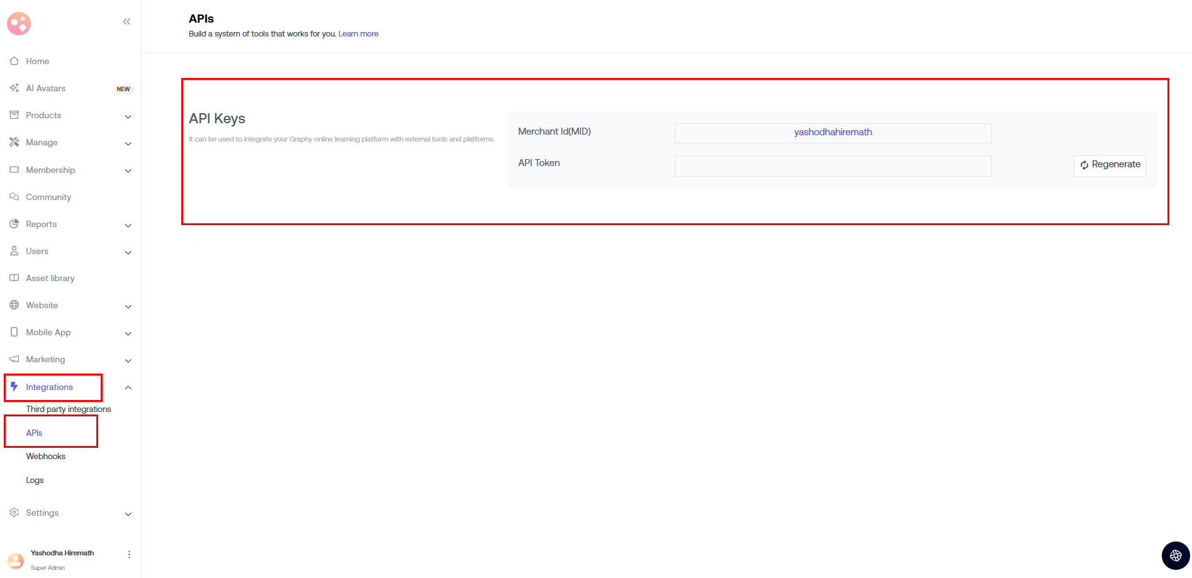Click the user profile avatar picture
The image size is (1192, 578).
(x=15, y=560)
